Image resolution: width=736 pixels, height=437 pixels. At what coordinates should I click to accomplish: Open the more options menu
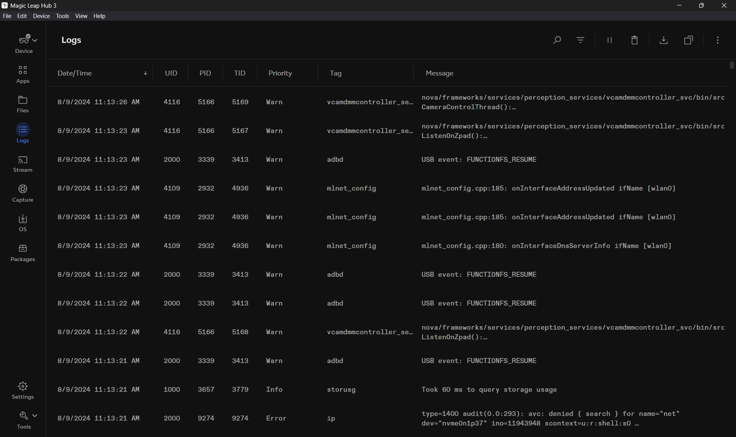[717, 40]
